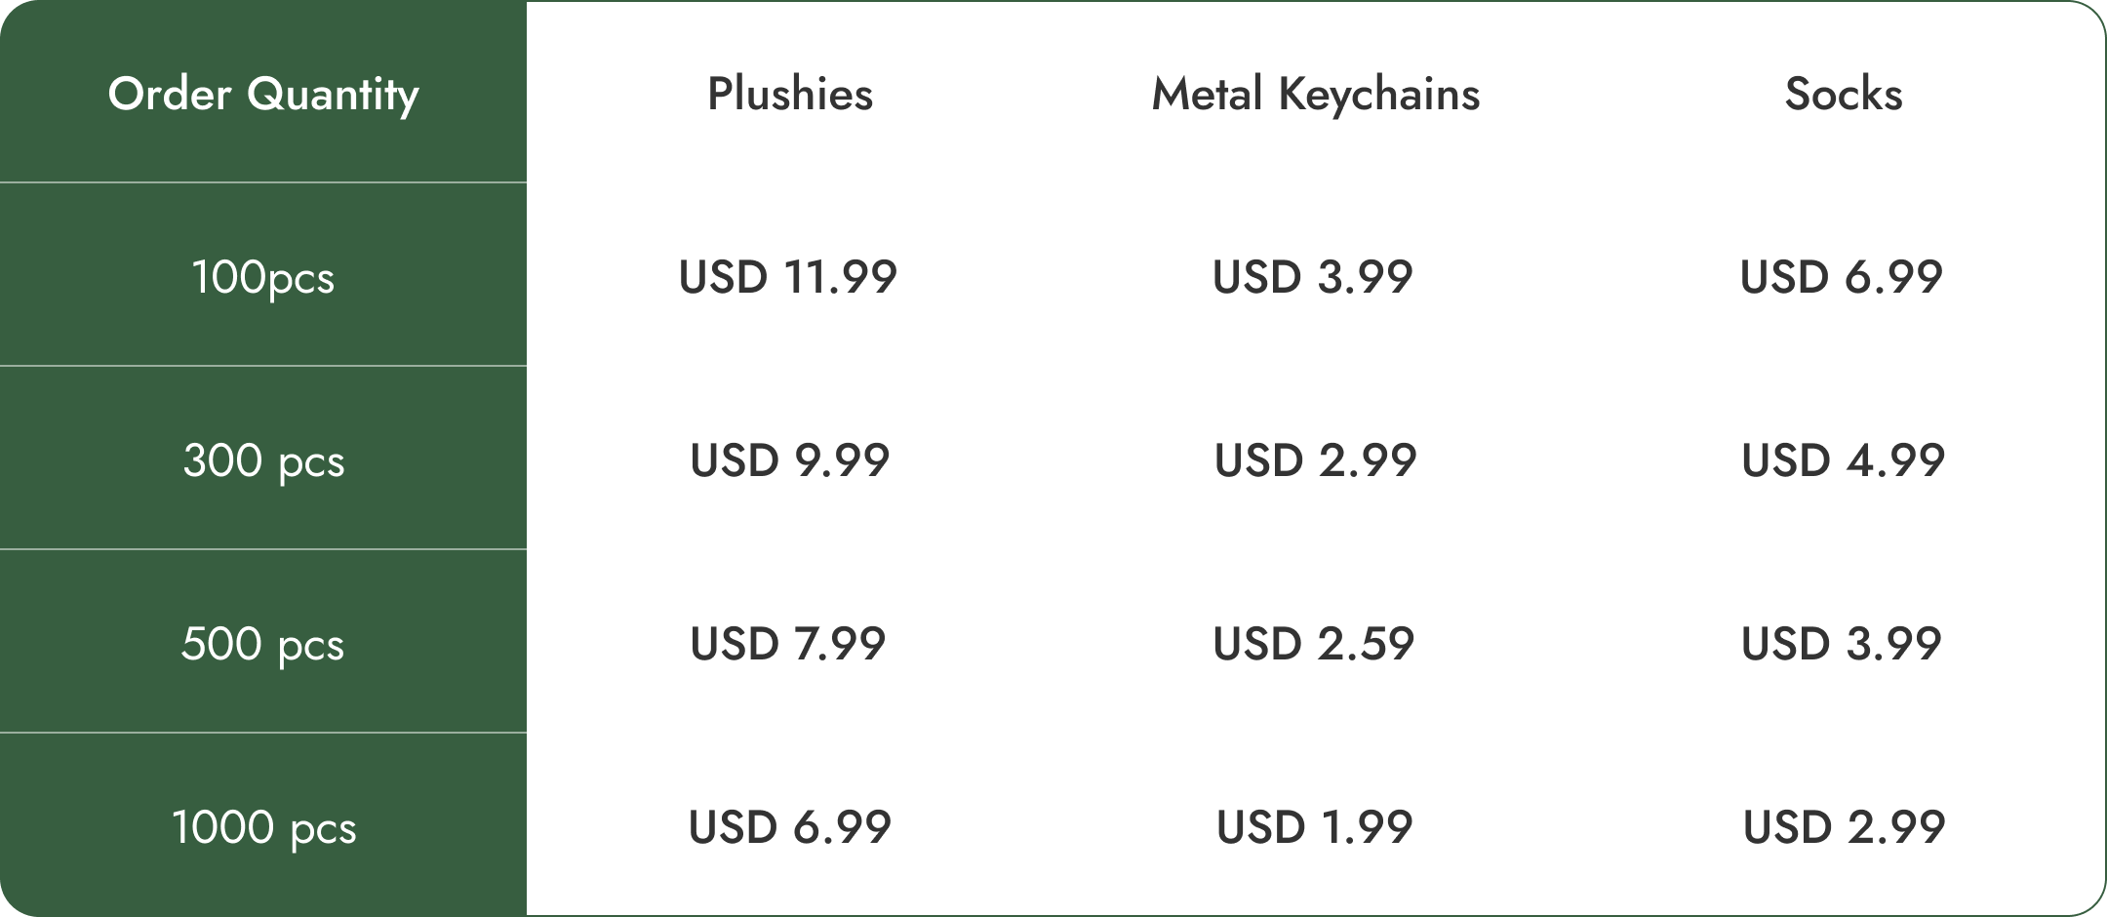Click the USD 2.59 Metal Keychains price
Screen dimensions: 2107x917
[1314, 644]
